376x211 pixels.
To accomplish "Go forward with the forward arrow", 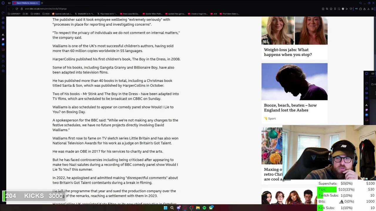I will tap(13, 9).
